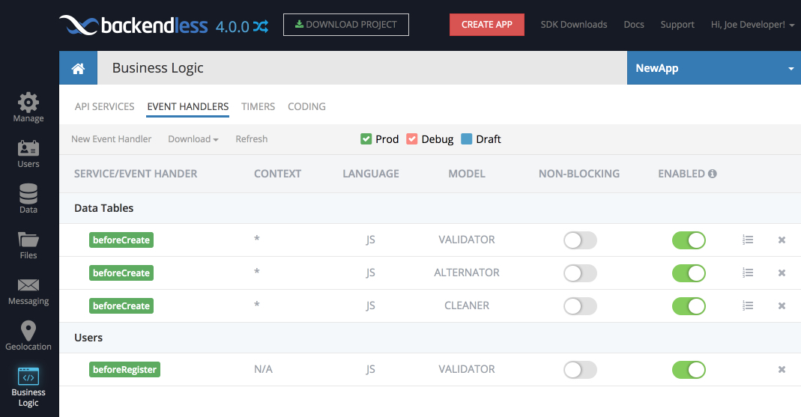Delete the beforeRegister handler
The height and width of the screenshot is (417, 801).
click(782, 370)
